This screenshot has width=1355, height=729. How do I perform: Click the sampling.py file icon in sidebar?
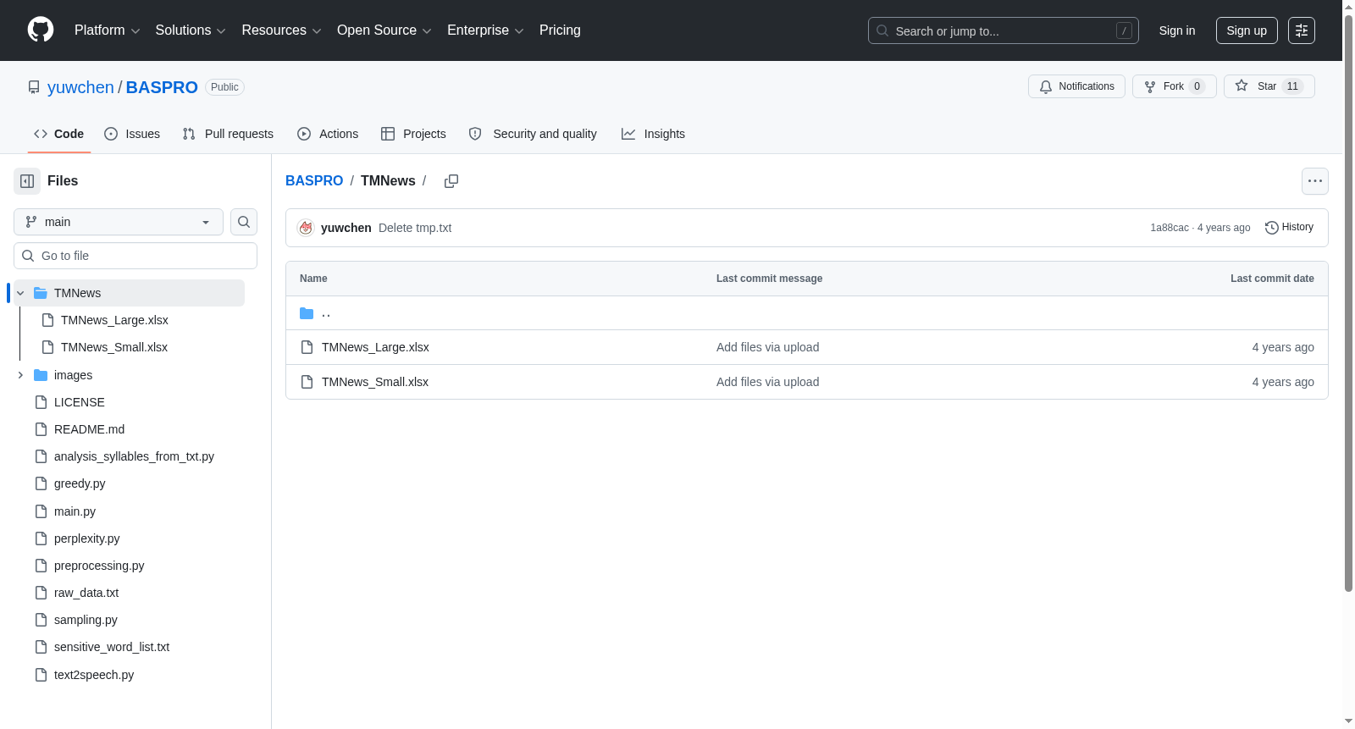(x=41, y=620)
